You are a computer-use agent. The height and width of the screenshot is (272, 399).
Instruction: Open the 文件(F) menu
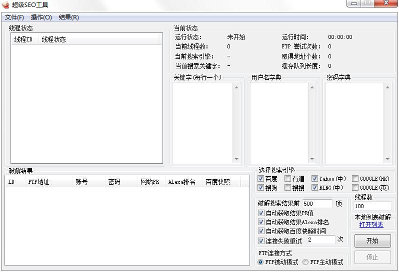click(14, 17)
